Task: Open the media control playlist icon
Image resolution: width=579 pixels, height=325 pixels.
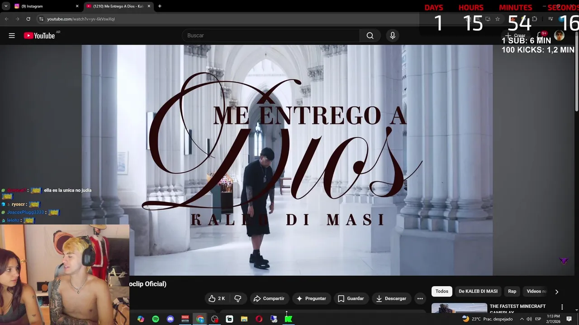Action: pos(551,19)
